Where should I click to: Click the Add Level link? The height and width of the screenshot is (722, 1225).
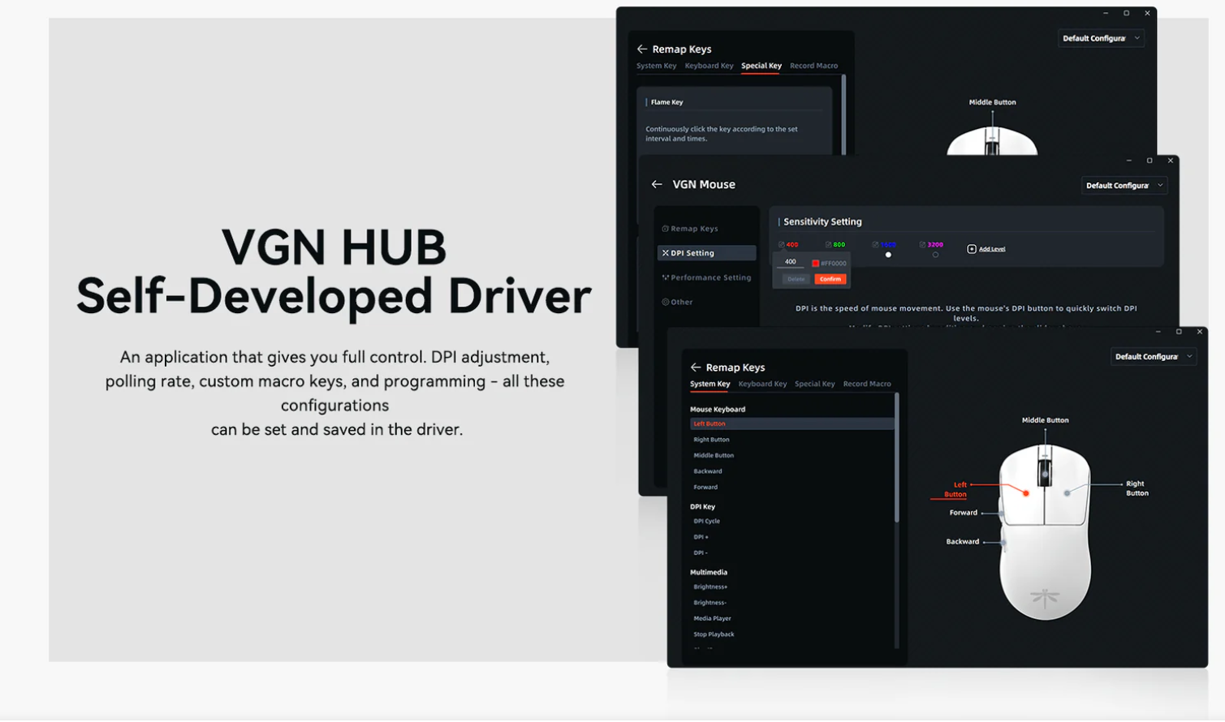992,249
